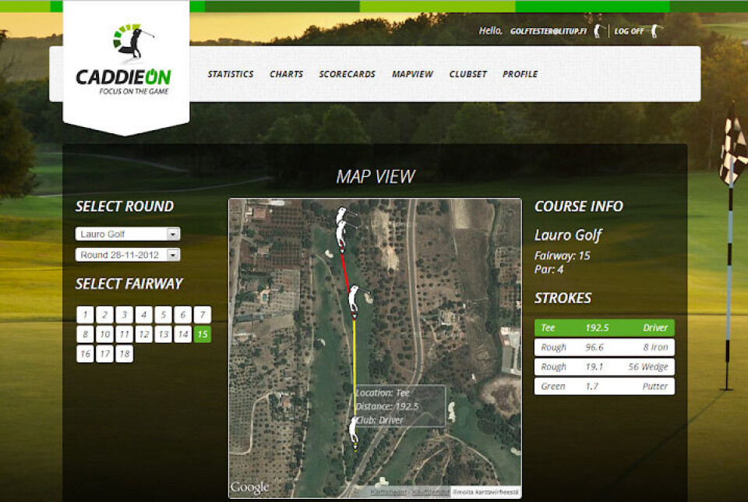
Task: Select fairway 14
Action: (182, 334)
